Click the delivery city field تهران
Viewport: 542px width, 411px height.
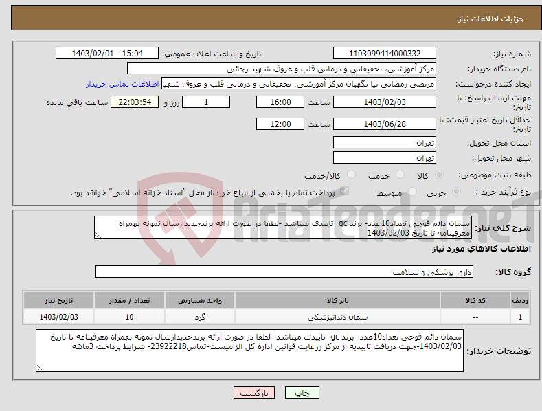385,158
